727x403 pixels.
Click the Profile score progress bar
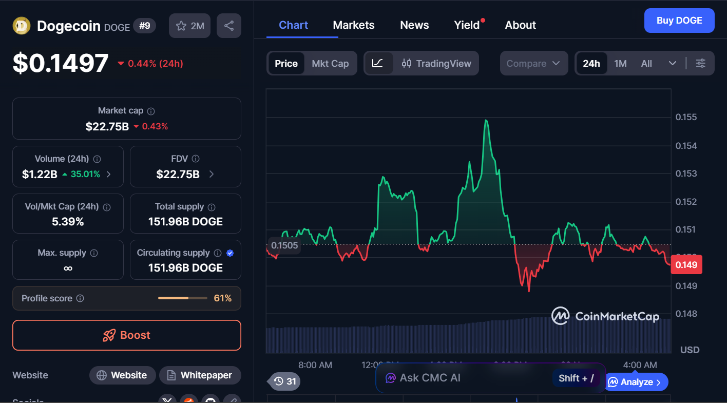[x=182, y=298]
